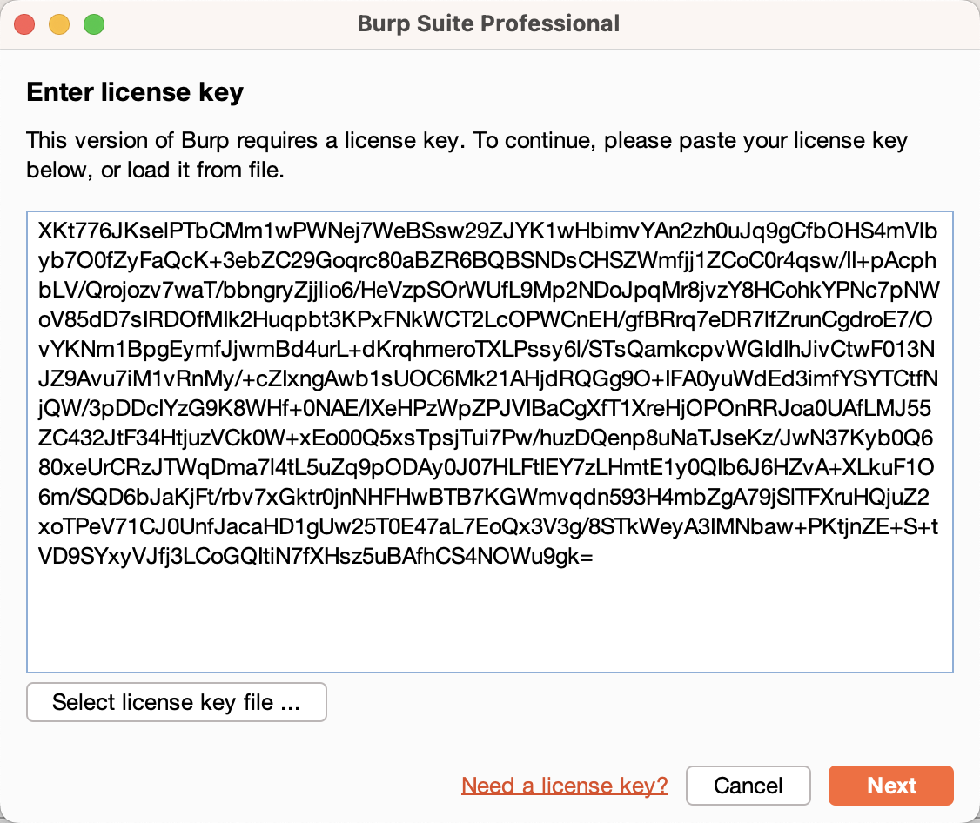Cancel the license key dialog

(x=748, y=786)
